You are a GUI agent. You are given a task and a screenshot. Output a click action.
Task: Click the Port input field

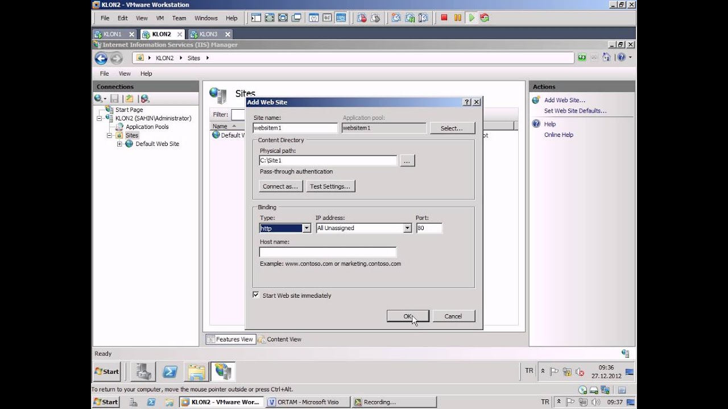pyautogui.click(x=429, y=228)
